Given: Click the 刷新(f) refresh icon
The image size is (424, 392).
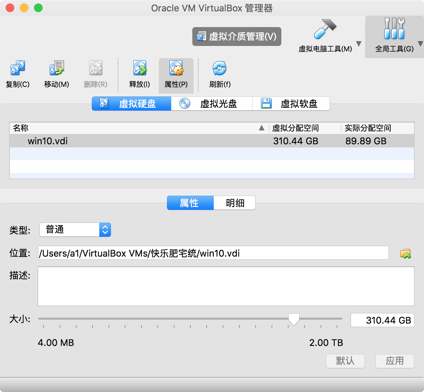Looking at the screenshot, I should (x=219, y=68).
